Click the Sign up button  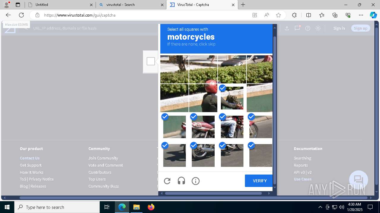tap(361, 28)
